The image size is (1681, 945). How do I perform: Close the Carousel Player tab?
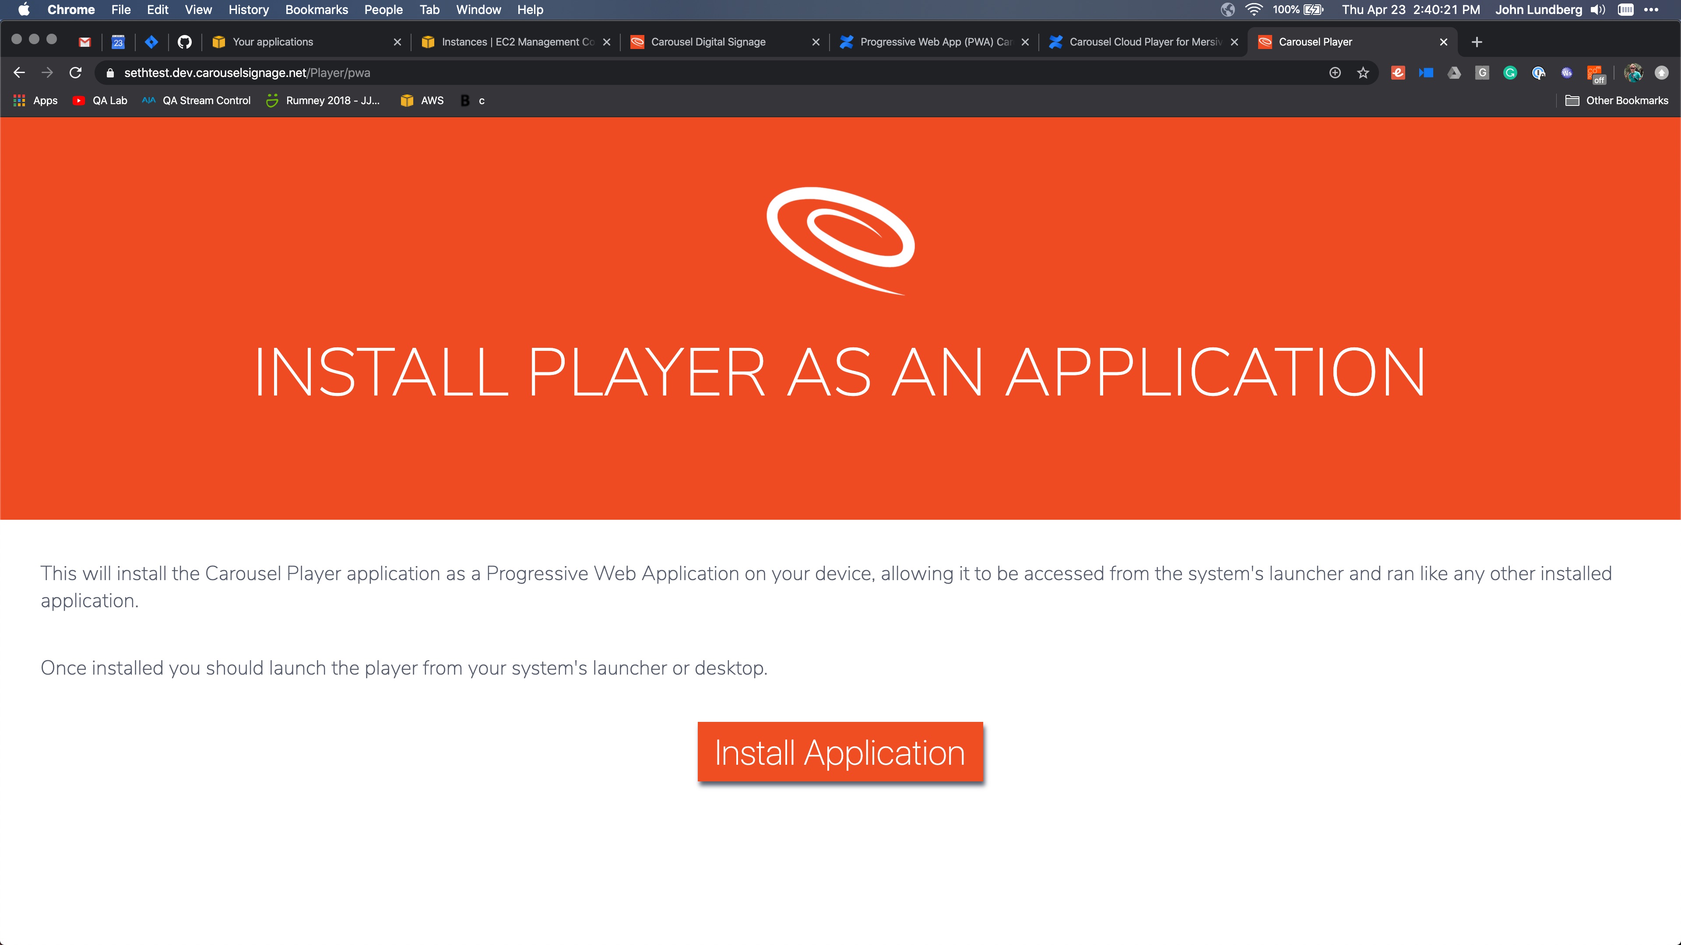(x=1443, y=42)
